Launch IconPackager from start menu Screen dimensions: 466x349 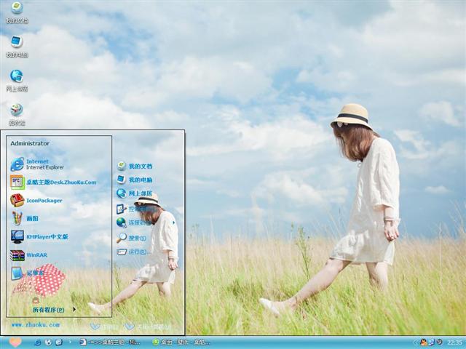pyautogui.click(x=36, y=201)
